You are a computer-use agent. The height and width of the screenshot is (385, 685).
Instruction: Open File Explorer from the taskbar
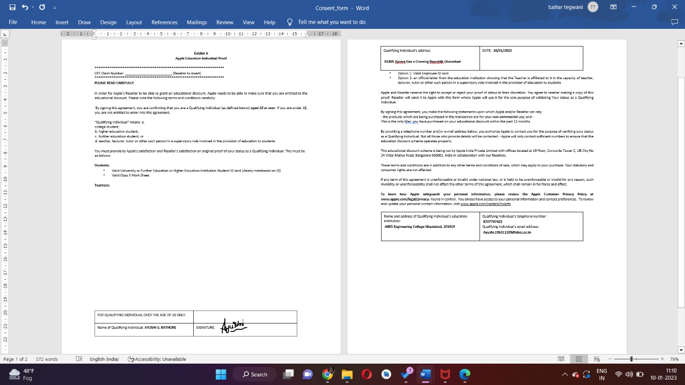(347, 374)
